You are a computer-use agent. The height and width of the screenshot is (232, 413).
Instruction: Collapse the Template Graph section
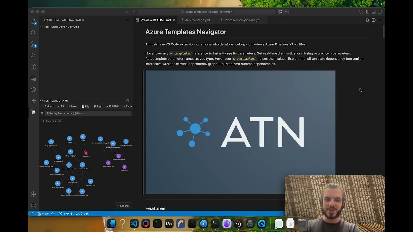coord(41,101)
